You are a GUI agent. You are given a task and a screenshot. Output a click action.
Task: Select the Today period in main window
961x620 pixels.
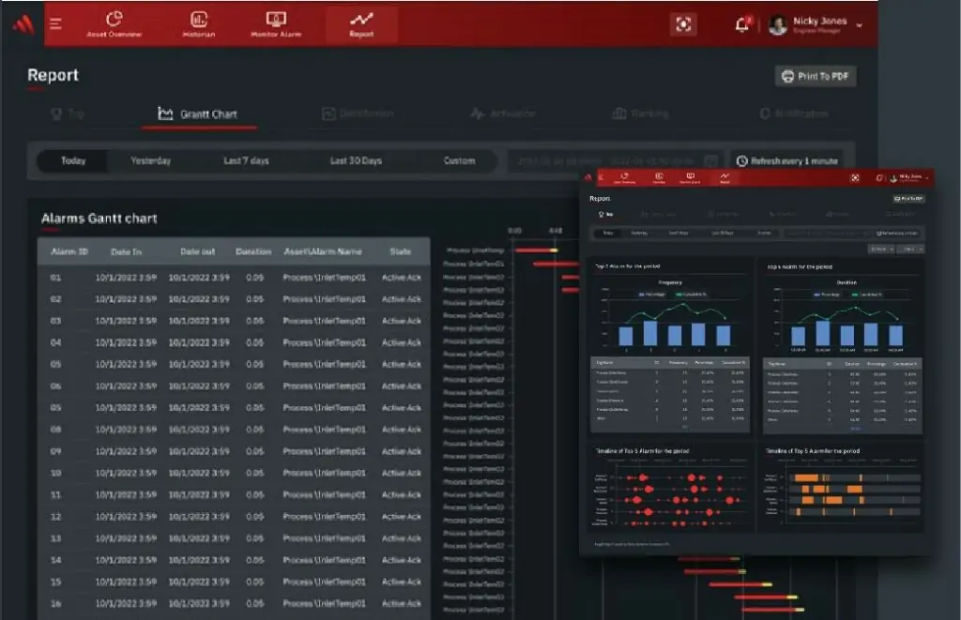[73, 161]
